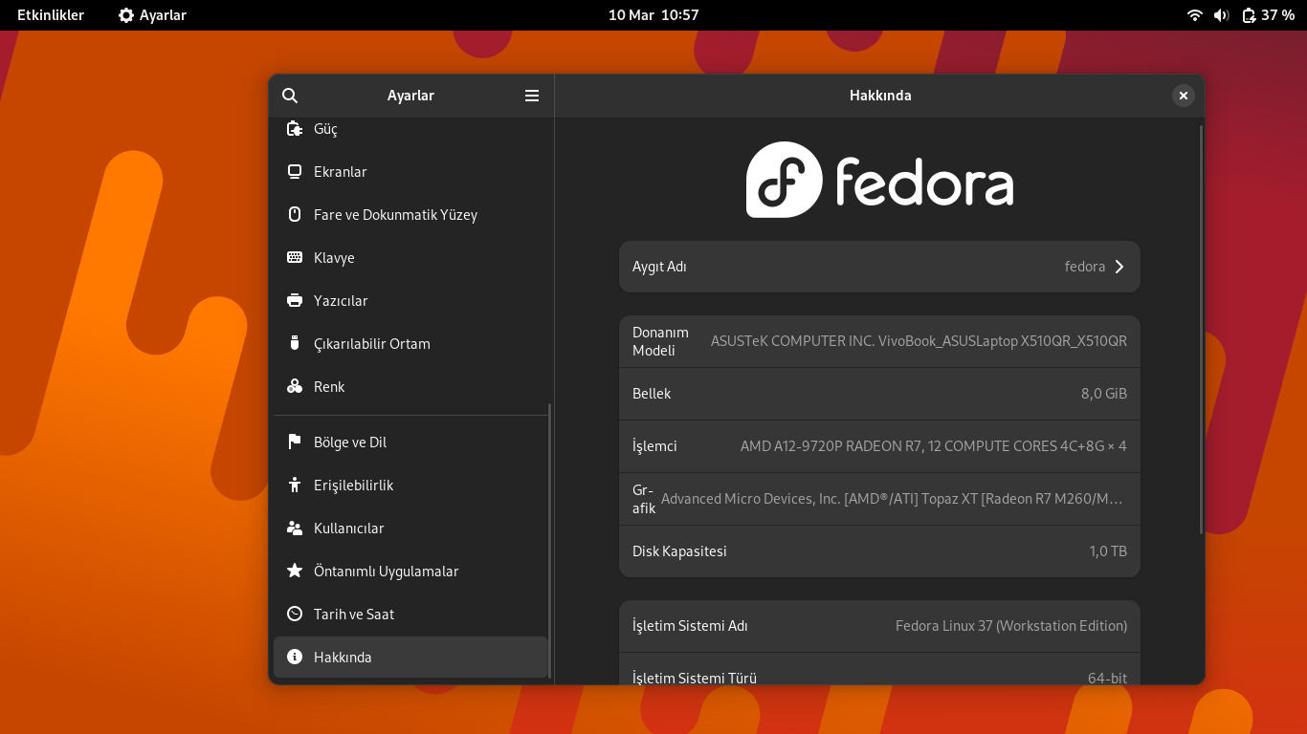Click the mouse icon for Fare ve Dokunmatik Yüzey
The width and height of the screenshot is (1307, 734).
coord(295,215)
